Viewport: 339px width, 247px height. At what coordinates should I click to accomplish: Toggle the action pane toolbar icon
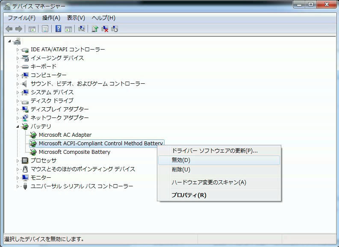[x=68, y=29]
